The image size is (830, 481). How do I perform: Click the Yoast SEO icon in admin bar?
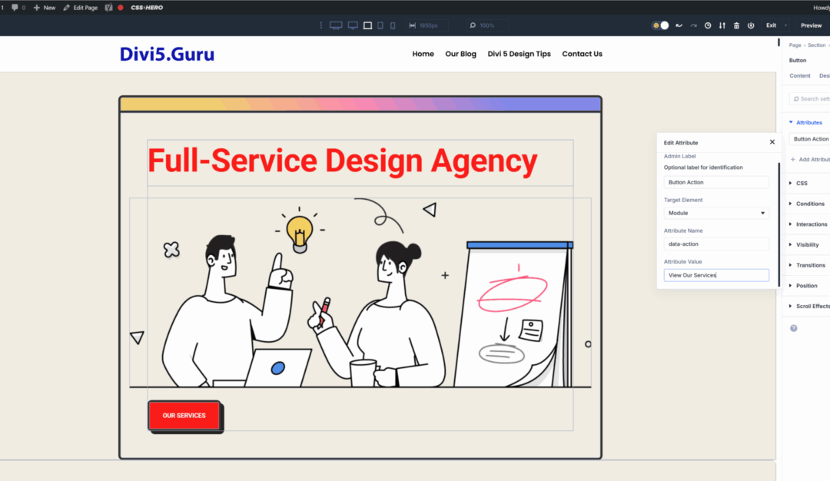(x=109, y=8)
